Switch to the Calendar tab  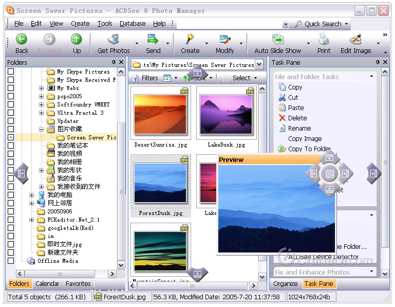tap(47, 284)
